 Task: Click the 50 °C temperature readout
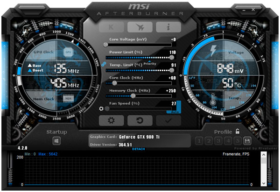pyautogui.click(x=231, y=83)
